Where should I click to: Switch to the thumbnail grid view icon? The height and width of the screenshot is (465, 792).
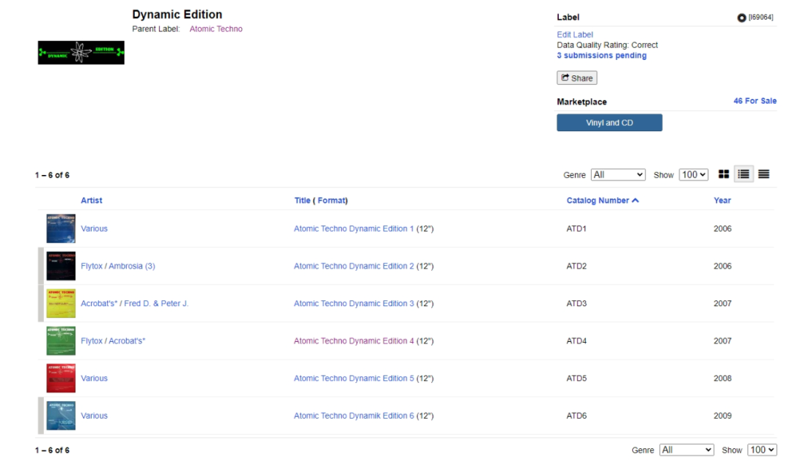click(723, 174)
